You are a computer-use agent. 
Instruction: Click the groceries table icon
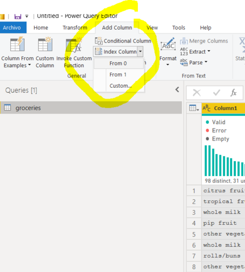(x=8, y=108)
